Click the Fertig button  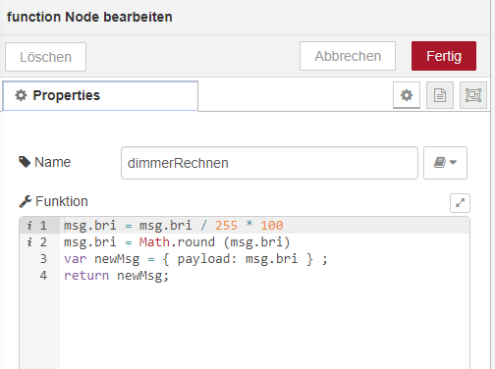click(444, 56)
